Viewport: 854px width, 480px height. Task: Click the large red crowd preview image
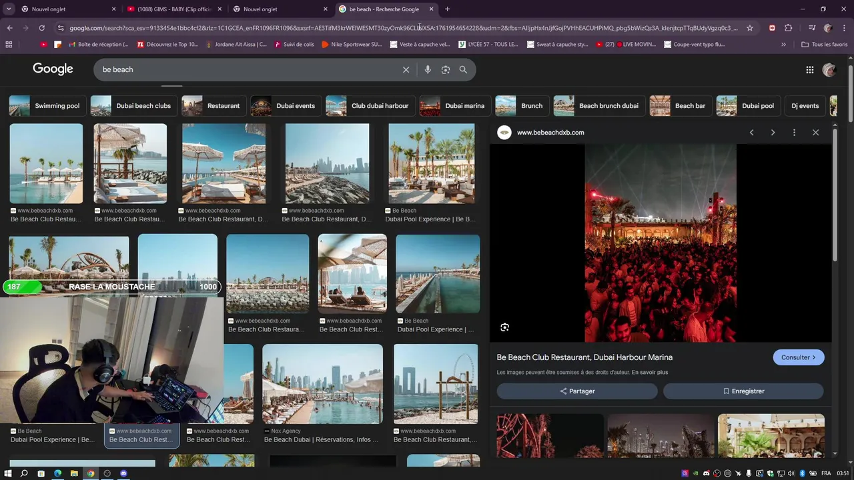pos(661,243)
